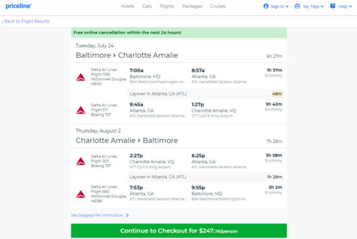Open the Packages menu item
357x239 pixels.
pyautogui.click(x=192, y=6)
